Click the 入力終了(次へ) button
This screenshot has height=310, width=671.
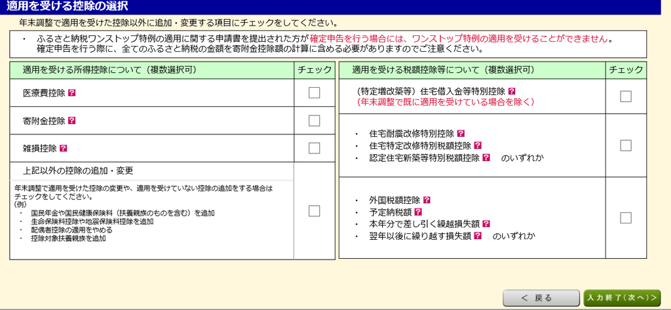[x=622, y=298]
